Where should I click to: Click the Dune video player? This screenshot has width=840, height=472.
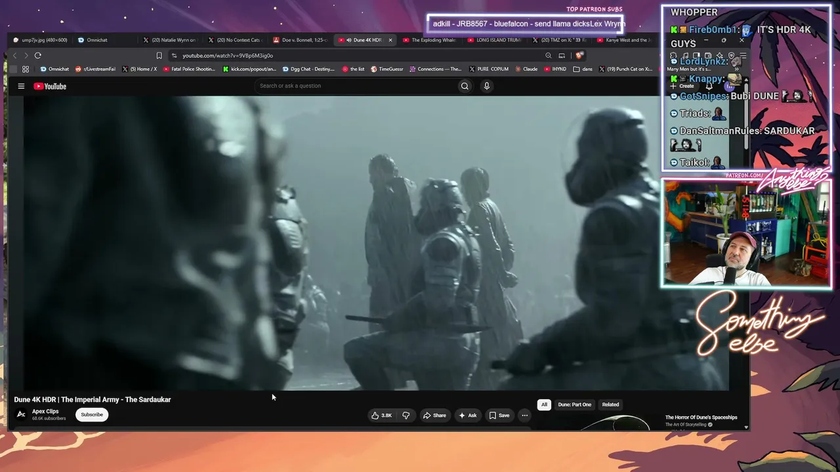377,243
